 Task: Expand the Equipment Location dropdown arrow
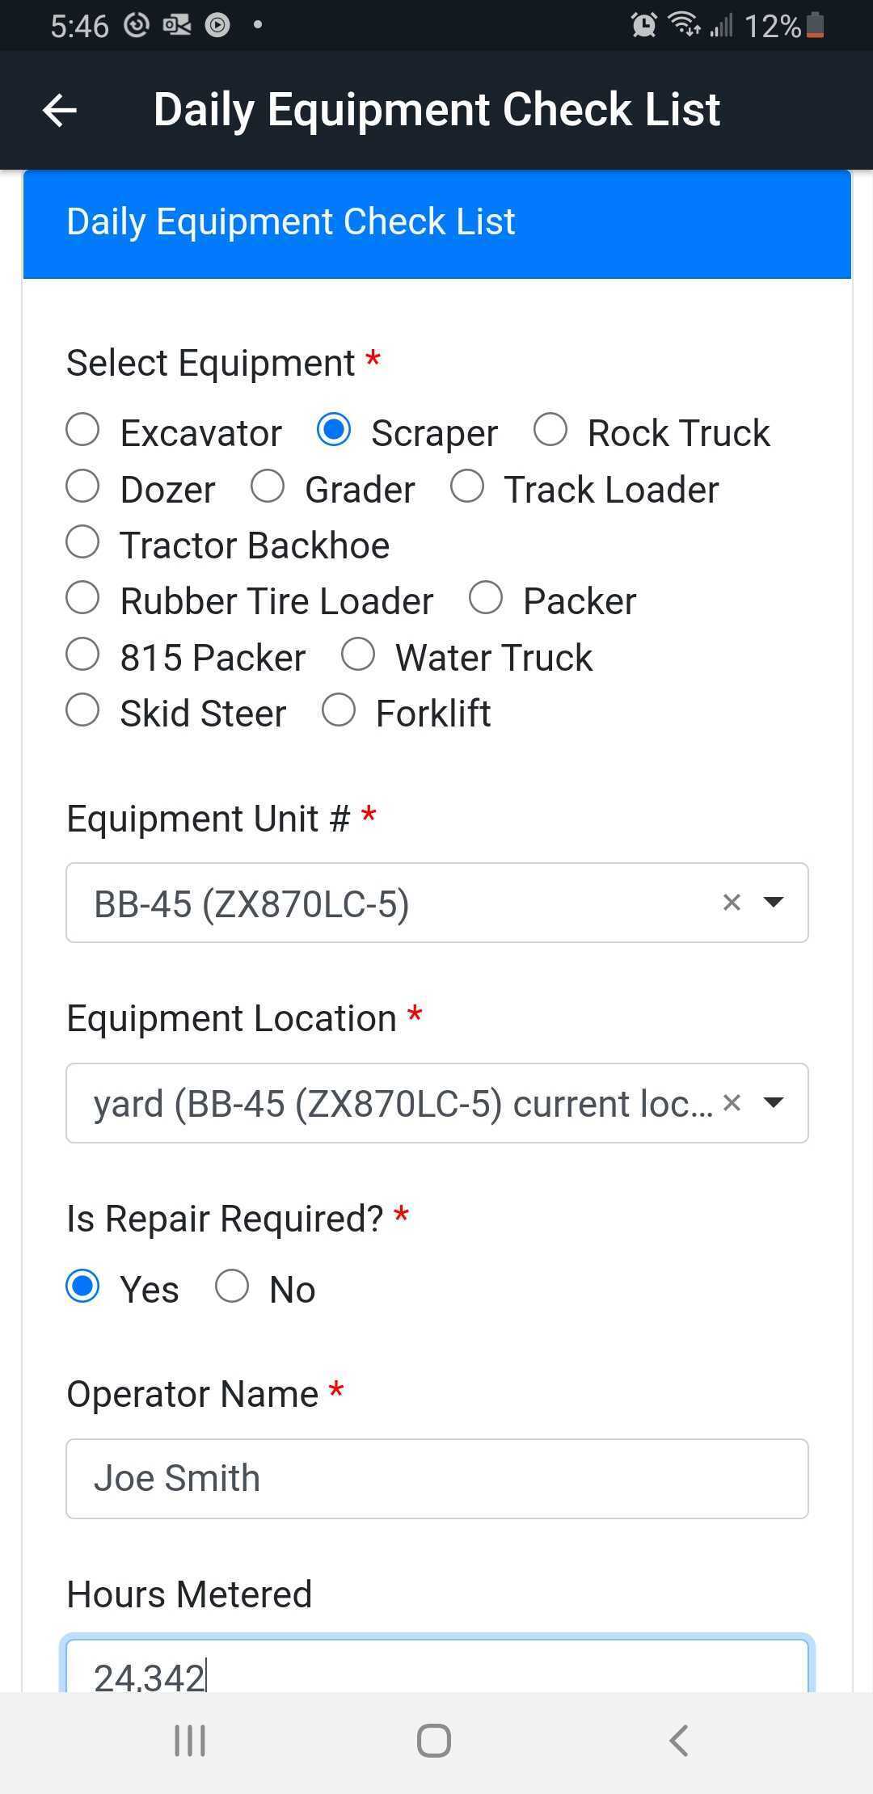pos(774,1103)
